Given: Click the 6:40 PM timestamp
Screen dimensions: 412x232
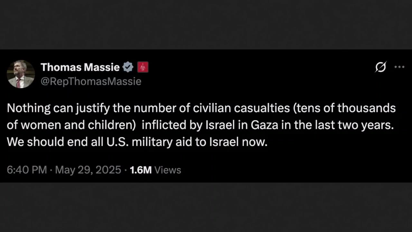Looking at the screenshot, I should 27,170.
